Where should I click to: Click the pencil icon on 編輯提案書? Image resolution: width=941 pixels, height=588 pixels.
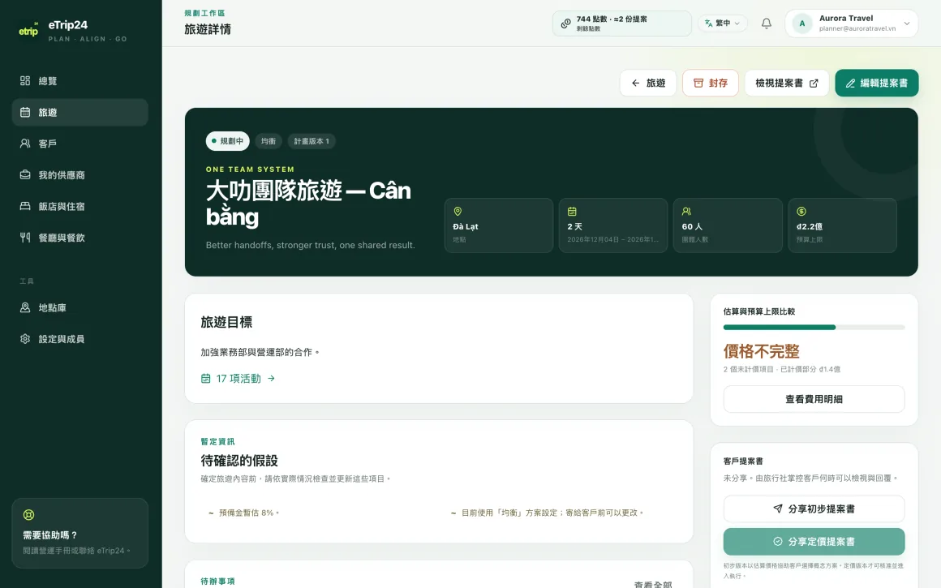coord(850,84)
